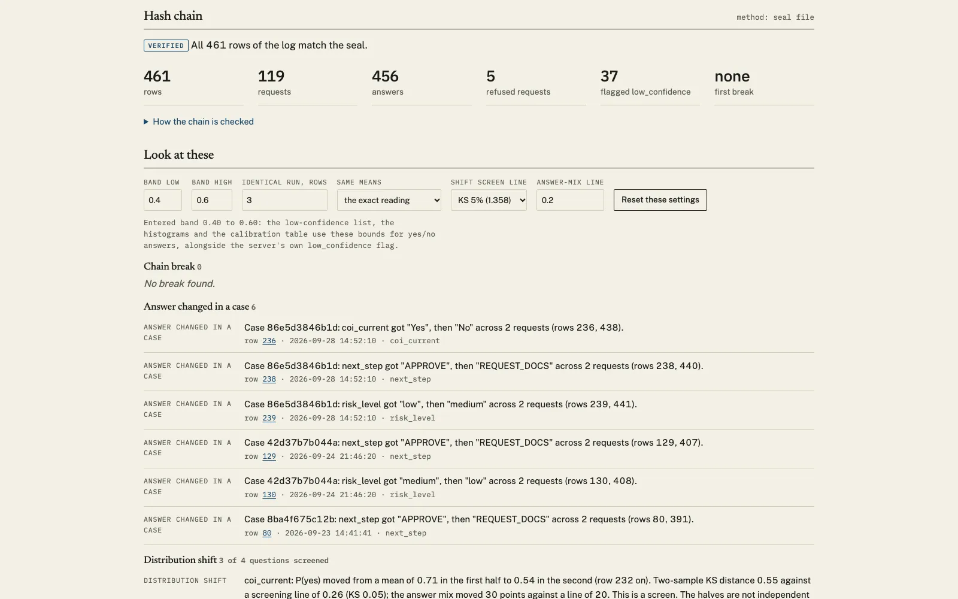Click the 'Entered band 0.40 to 0.60' note

289,234
